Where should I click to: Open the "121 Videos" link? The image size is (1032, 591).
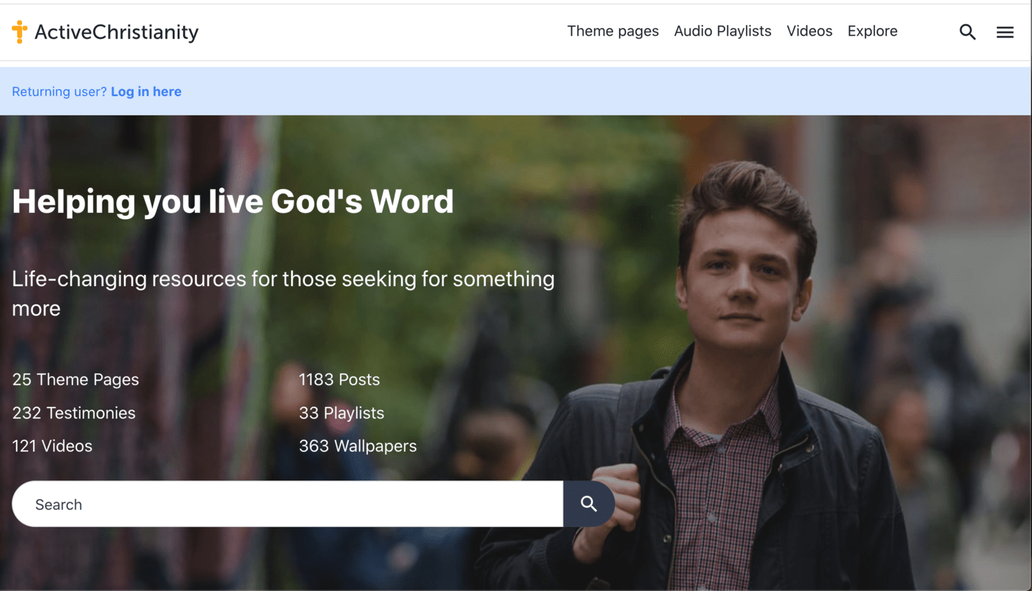click(x=52, y=446)
